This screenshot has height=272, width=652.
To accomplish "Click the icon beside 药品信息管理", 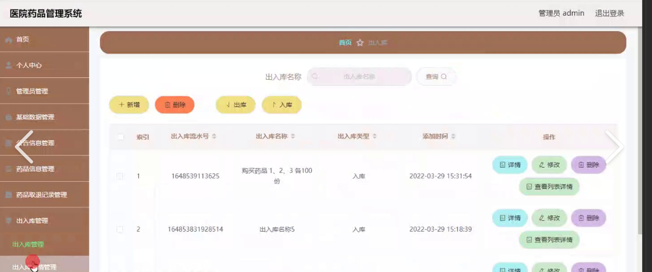I will [x=9, y=169].
